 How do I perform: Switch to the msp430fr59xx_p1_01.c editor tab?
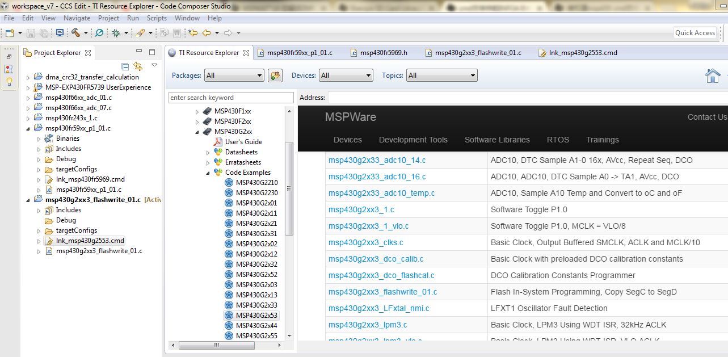pyautogui.click(x=294, y=53)
